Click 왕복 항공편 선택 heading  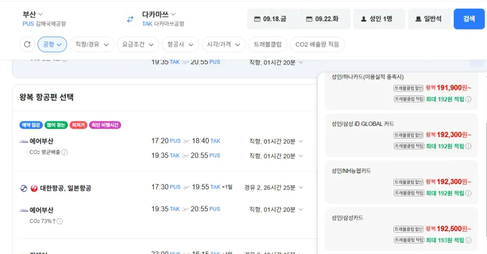[46, 97]
